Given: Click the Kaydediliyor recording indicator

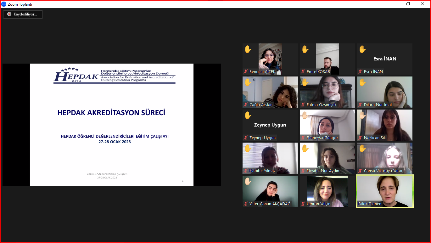Looking at the screenshot, I should point(23,14).
